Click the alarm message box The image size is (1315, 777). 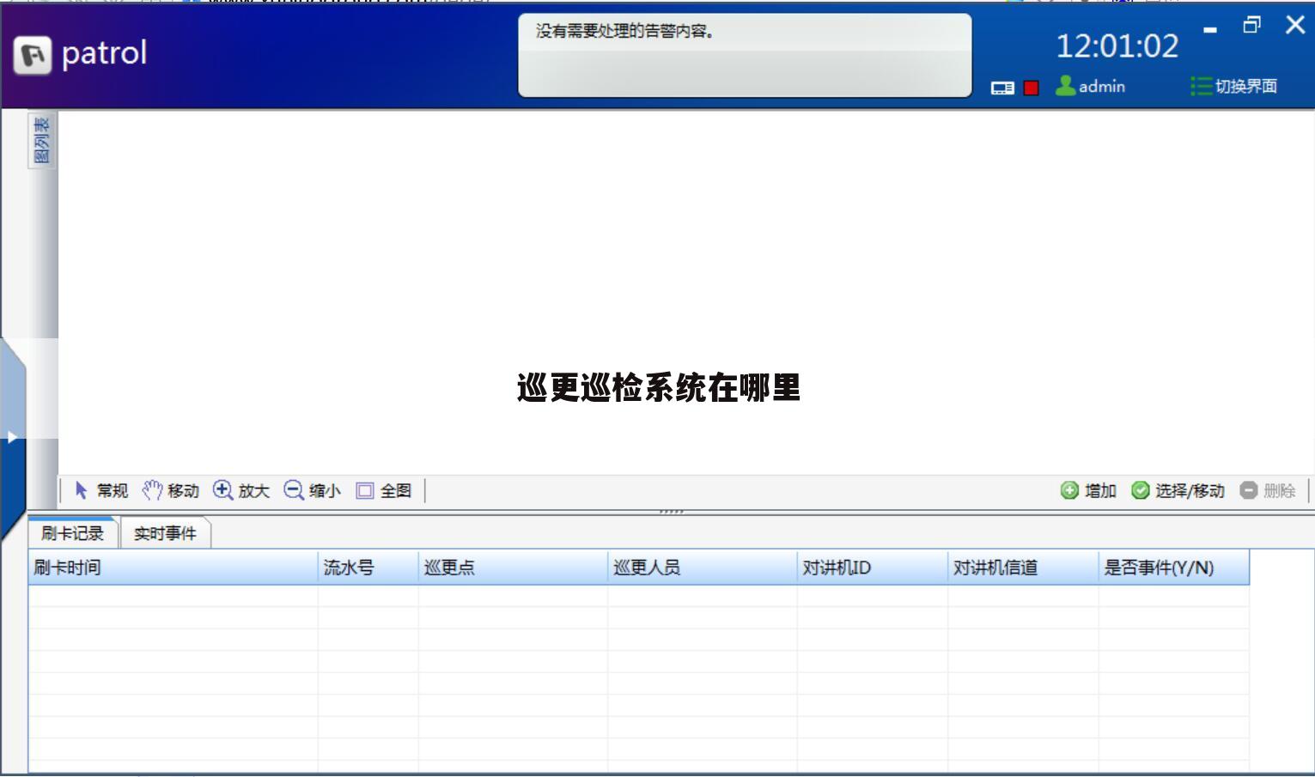(745, 55)
